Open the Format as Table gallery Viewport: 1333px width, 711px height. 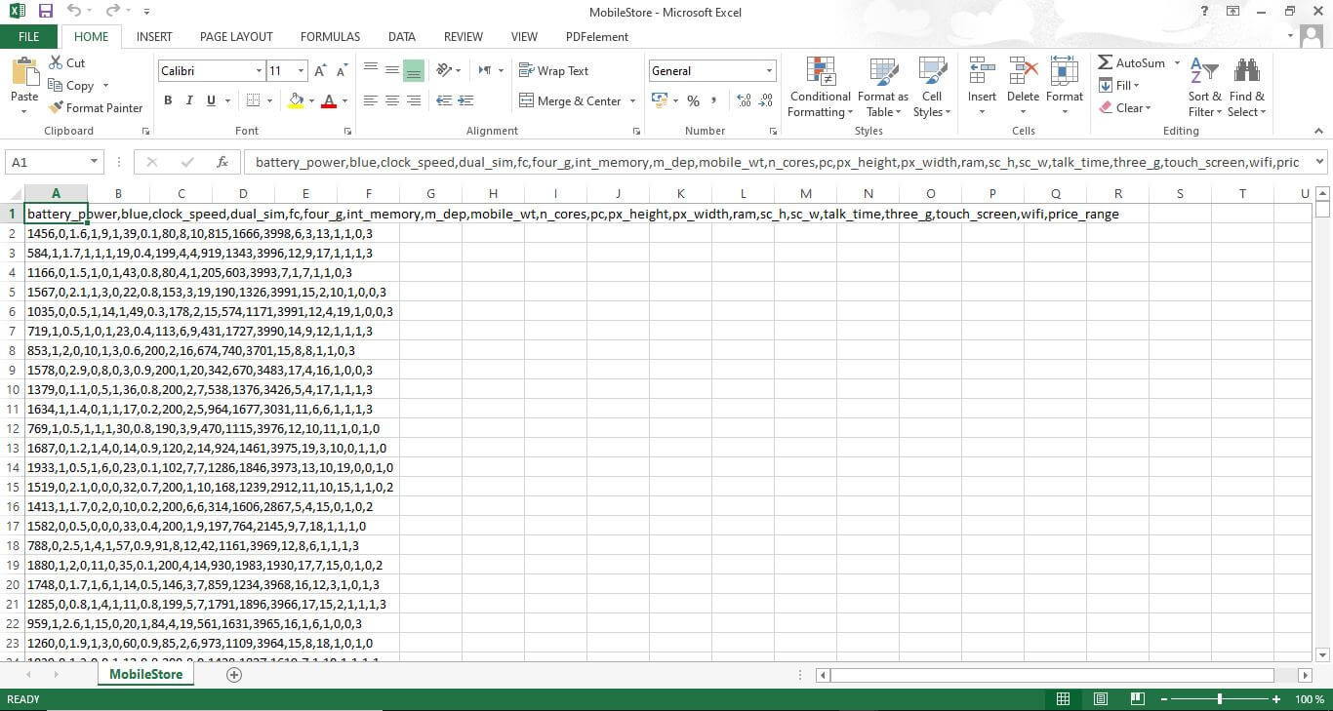(x=882, y=72)
